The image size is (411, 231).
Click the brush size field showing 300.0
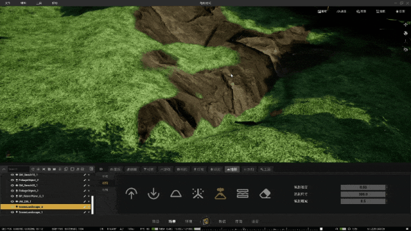[363, 194]
